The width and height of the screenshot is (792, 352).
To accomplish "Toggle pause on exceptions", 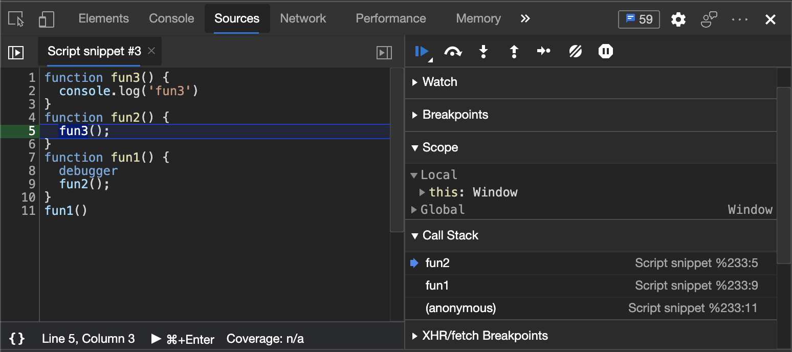I will pyautogui.click(x=605, y=52).
